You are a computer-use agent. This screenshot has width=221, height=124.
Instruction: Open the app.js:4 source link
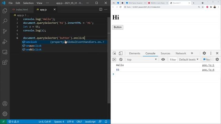tap(208, 70)
